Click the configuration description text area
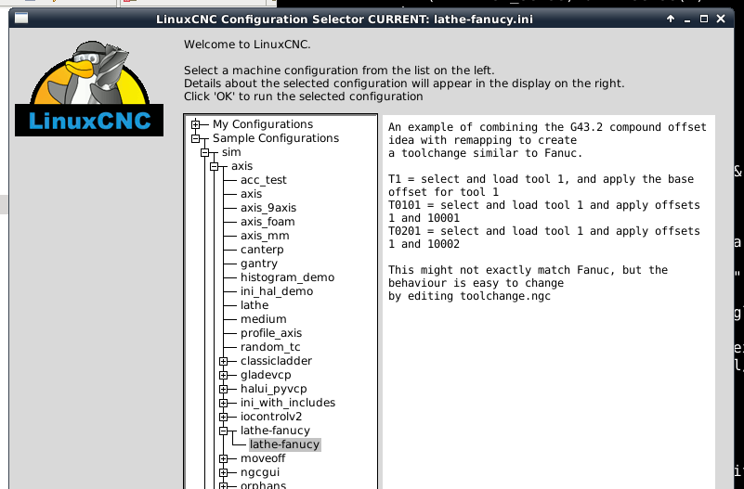Viewport: 744px width, 489px height. click(549, 302)
